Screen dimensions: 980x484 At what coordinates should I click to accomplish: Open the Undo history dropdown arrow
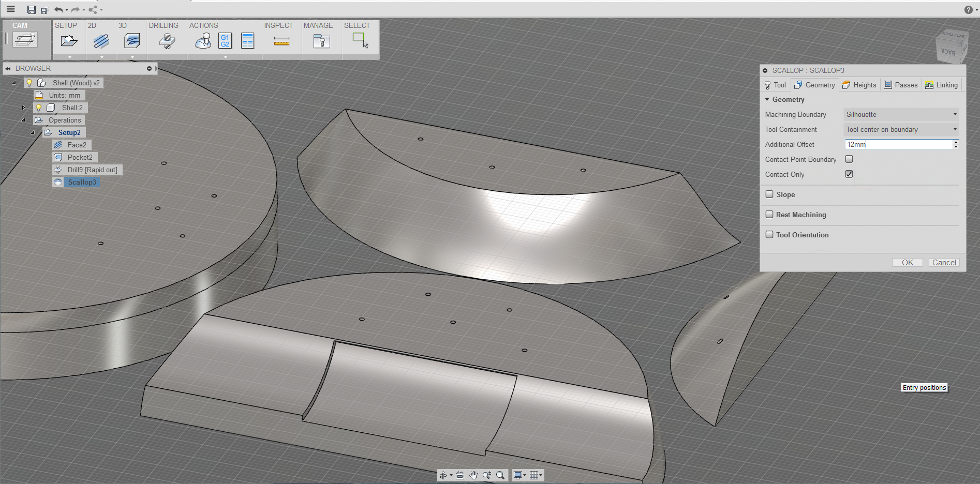pos(67,10)
